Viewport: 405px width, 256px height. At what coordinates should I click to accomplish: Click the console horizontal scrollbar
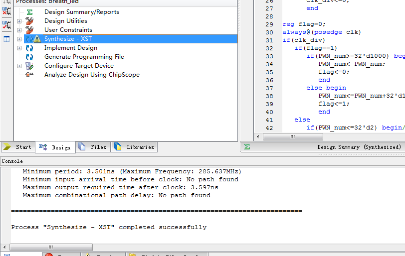pos(50,247)
